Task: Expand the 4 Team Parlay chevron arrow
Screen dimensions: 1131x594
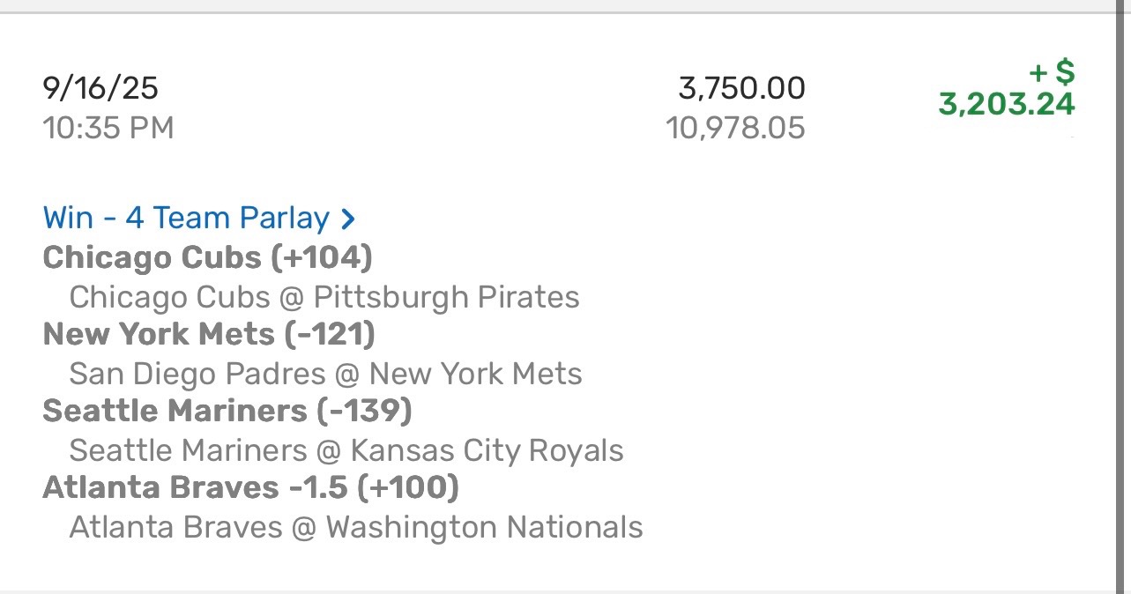Action: tap(348, 219)
